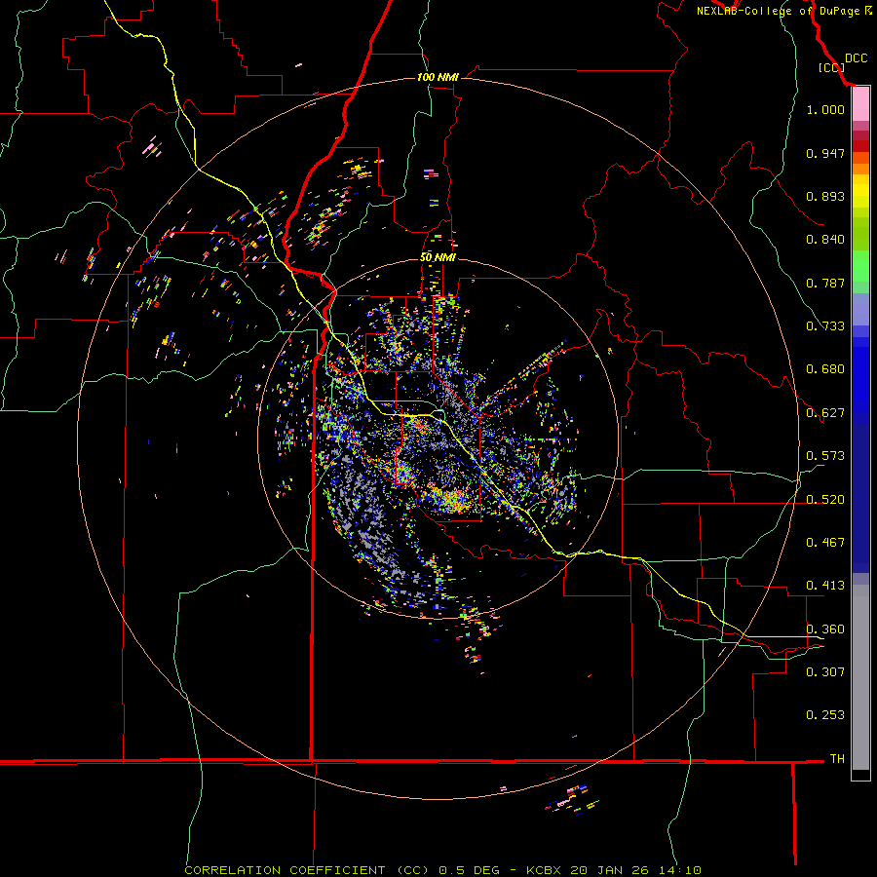Viewport: 877px width, 877px height.
Task: Select the 0.893 value on the color scale
Action: click(825, 196)
